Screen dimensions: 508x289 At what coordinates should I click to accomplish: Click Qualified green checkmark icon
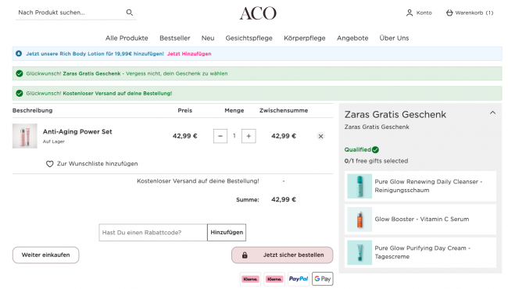click(x=375, y=150)
